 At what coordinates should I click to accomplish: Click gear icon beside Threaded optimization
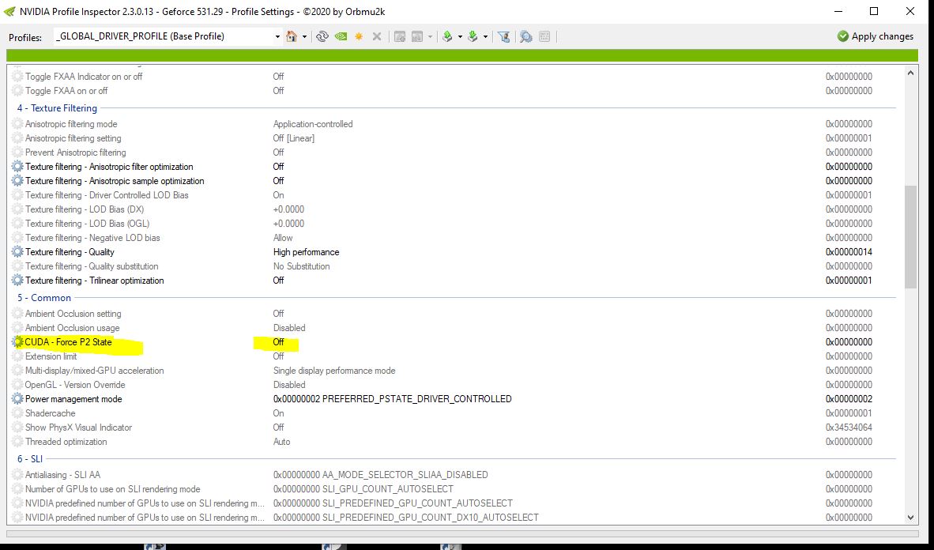(x=18, y=443)
